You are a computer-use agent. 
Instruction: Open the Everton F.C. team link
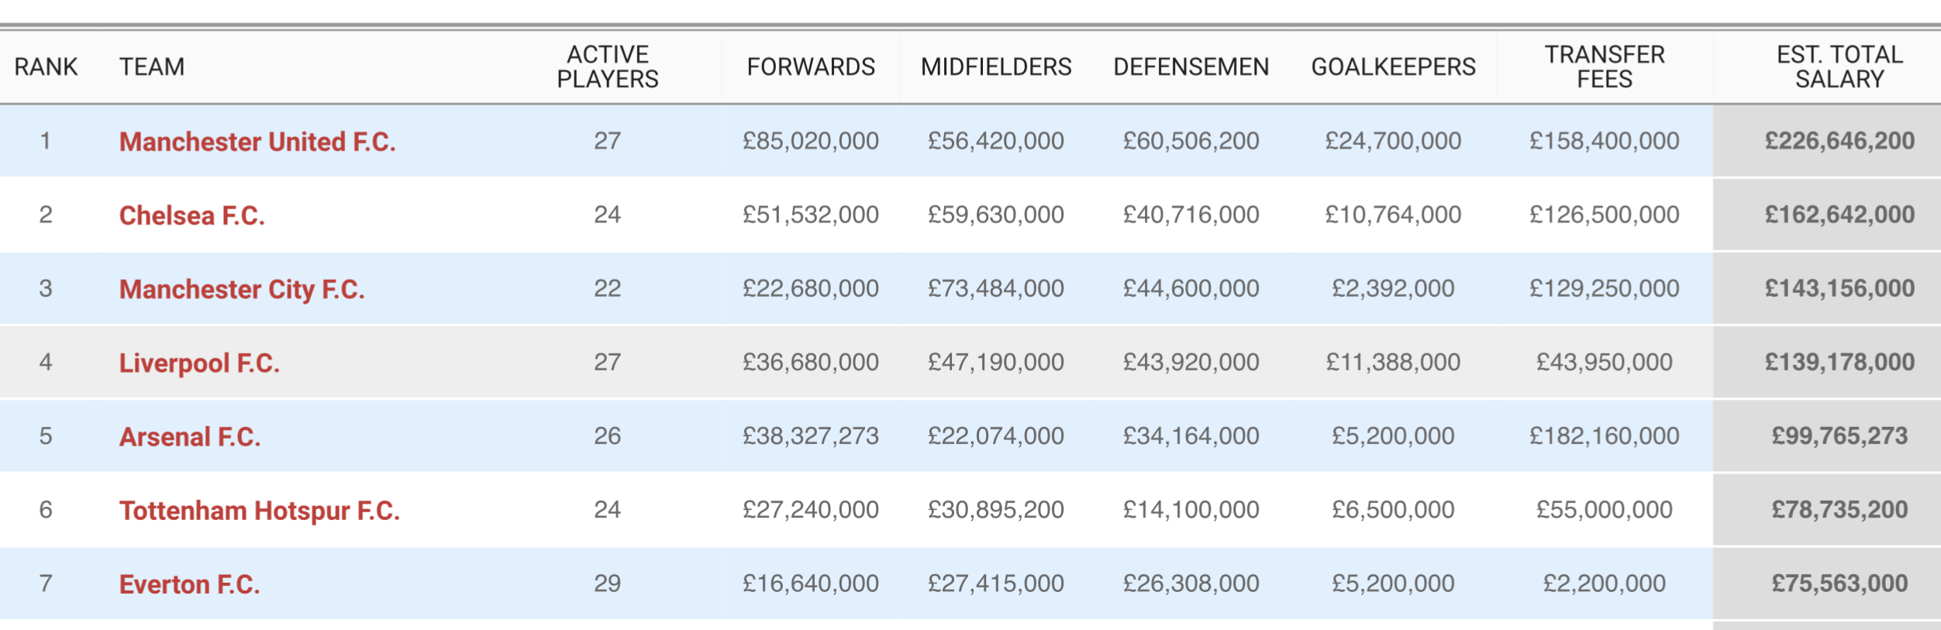pyautogui.click(x=190, y=584)
